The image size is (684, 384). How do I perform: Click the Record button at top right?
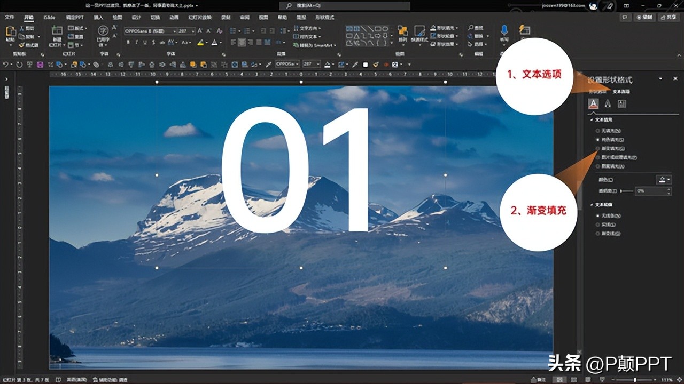pos(645,17)
